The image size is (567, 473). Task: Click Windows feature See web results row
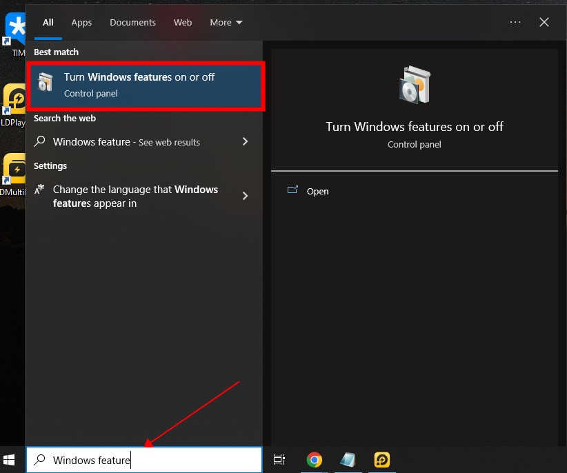(144, 141)
